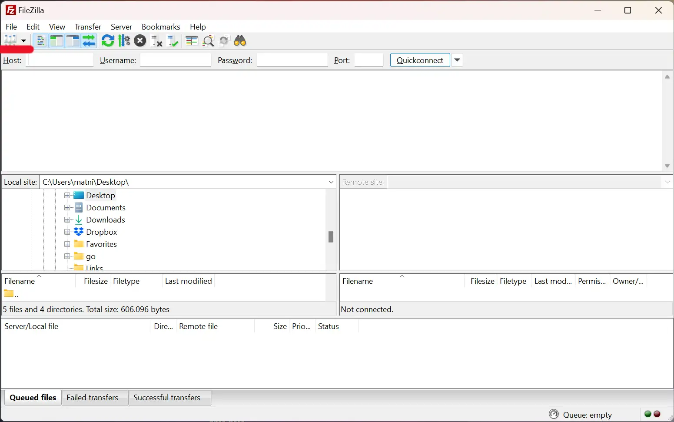The height and width of the screenshot is (422, 674).
Task: Toggle processing of the transfer queue
Action: 124,40
